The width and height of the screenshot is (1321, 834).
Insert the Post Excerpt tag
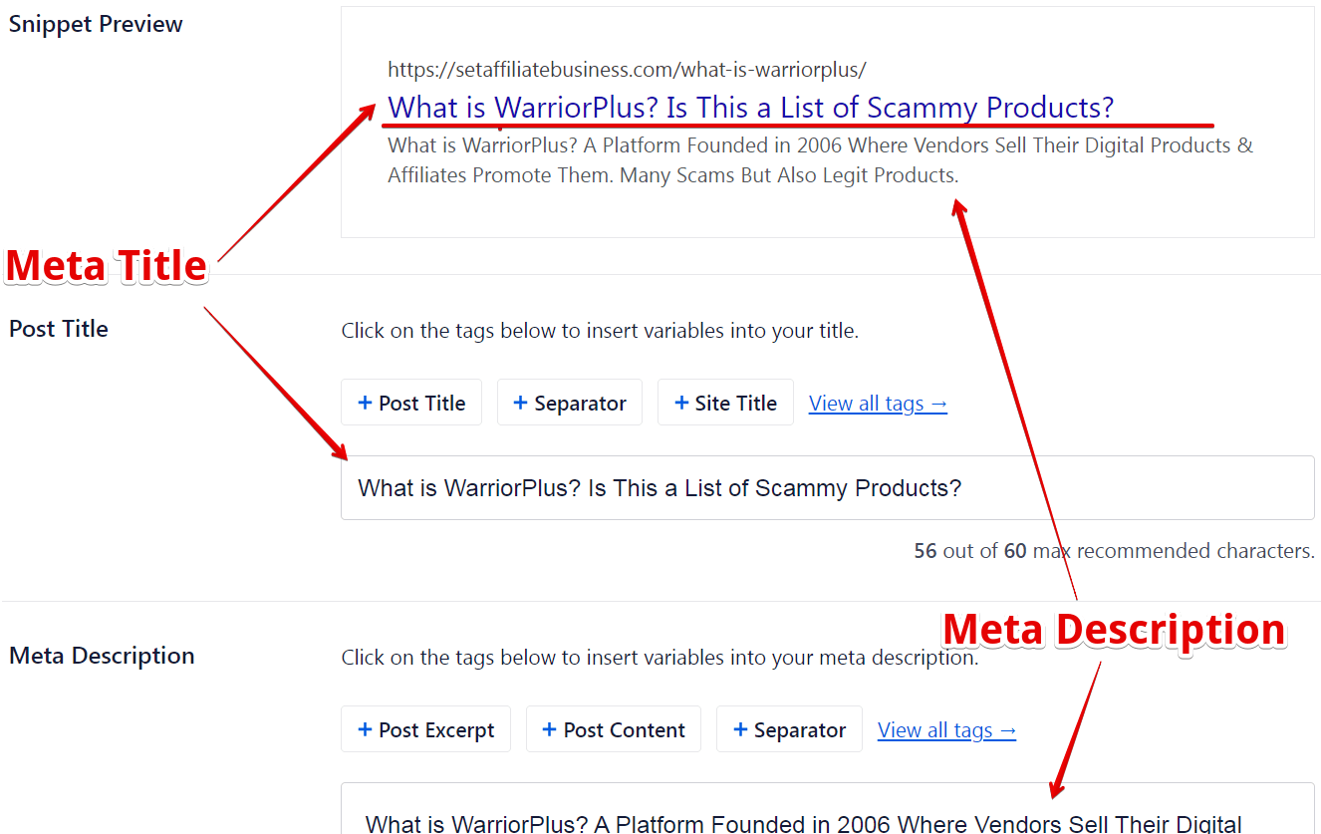[x=425, y=729]
